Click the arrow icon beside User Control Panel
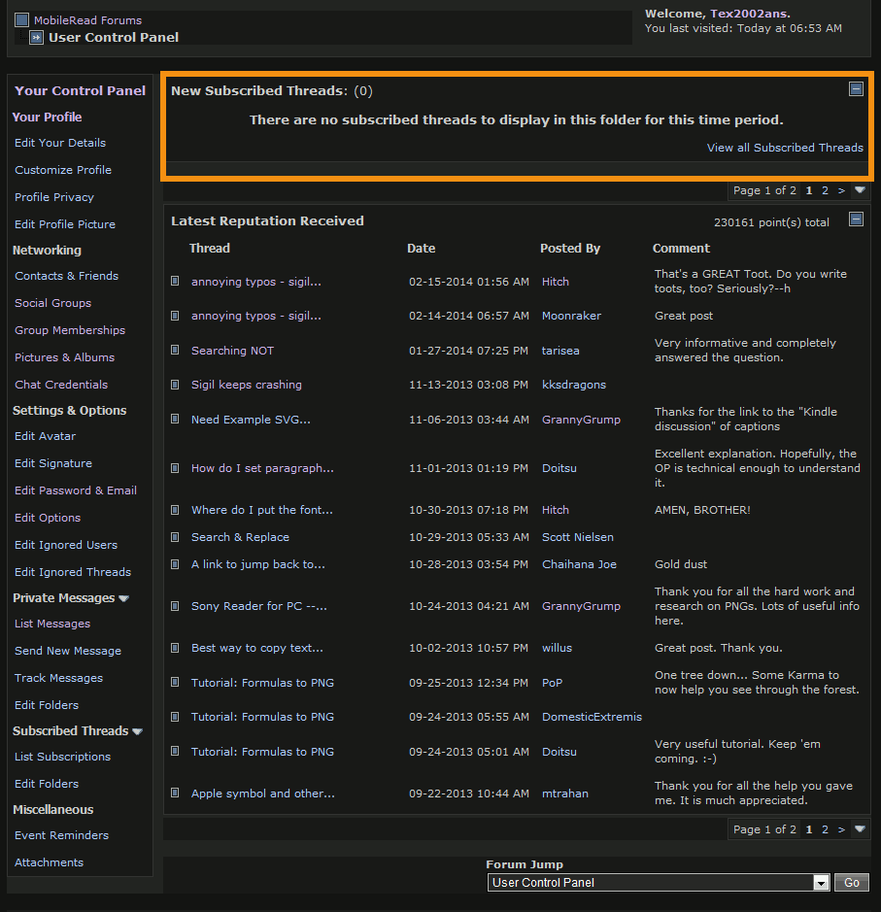The image size is (881, 912). 36,38
